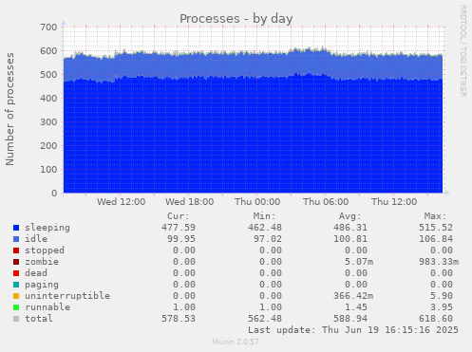472x352 pixels.
Task: Select the 'sleeping' legend label
Action: coord(47,228)
